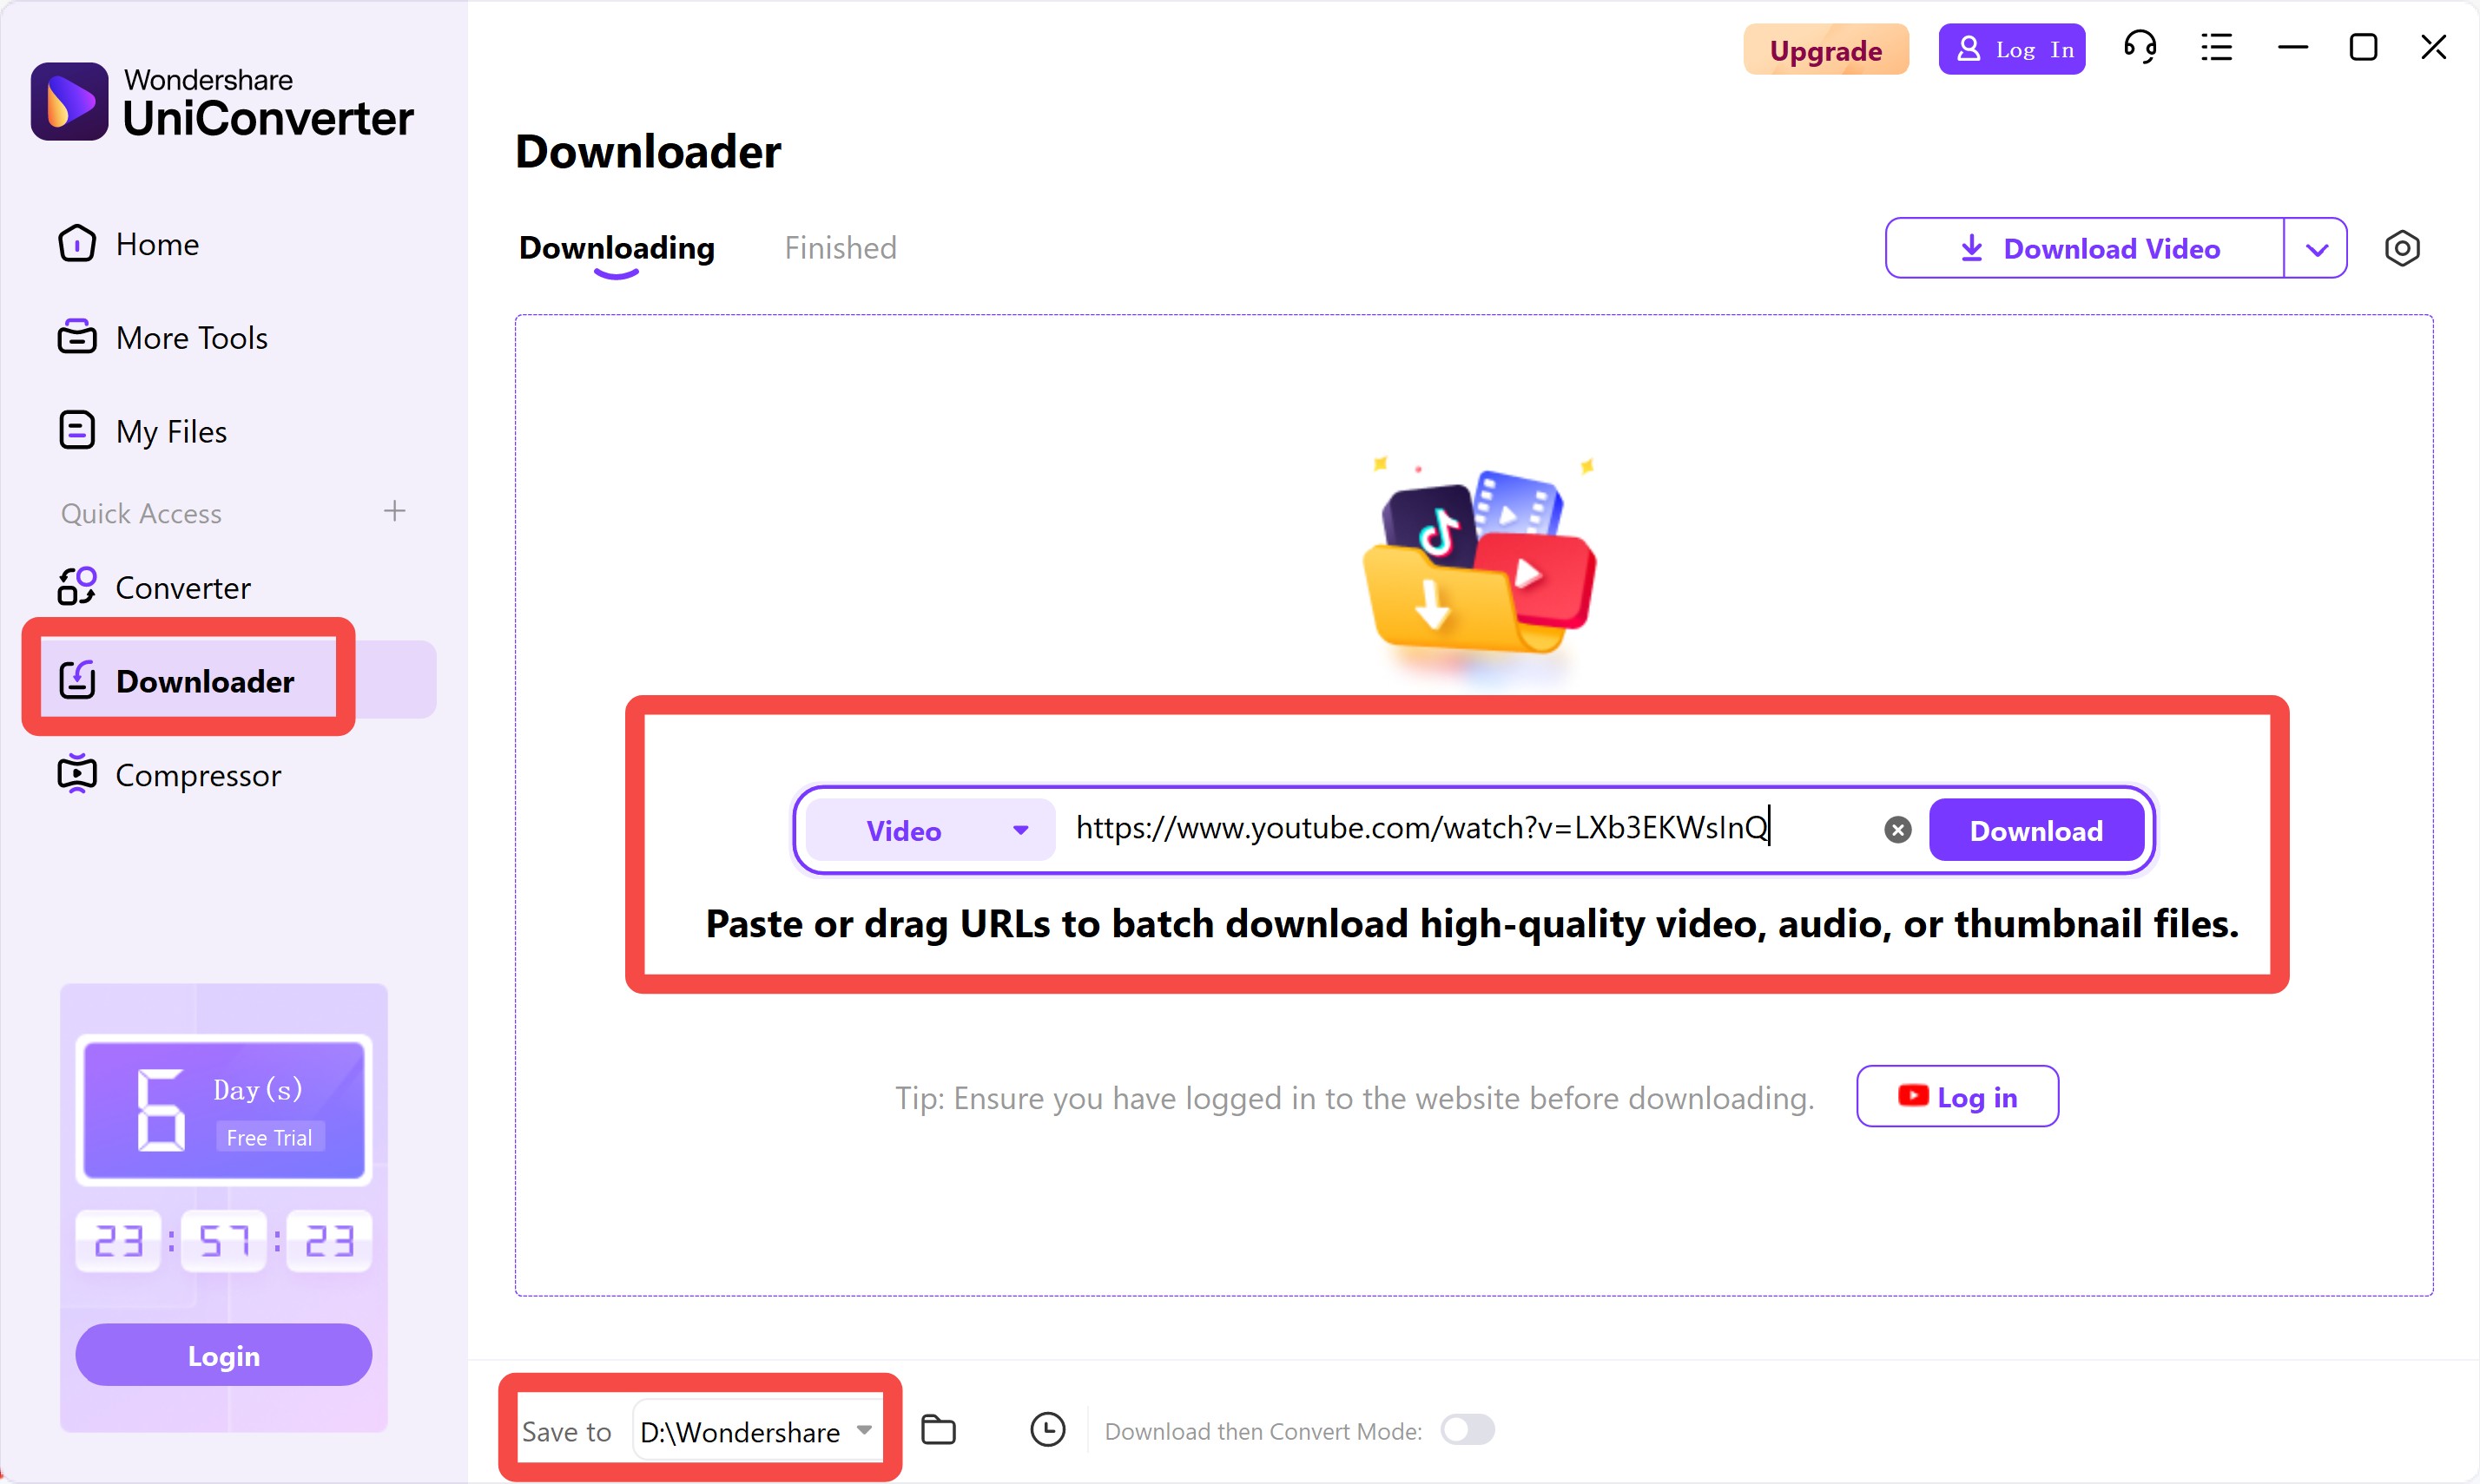Click the Compressor sidebar icon

tap(76, 774)
